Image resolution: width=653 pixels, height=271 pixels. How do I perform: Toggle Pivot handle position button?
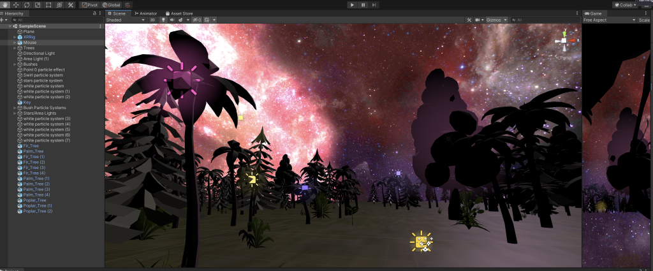(x=89, y=4)
